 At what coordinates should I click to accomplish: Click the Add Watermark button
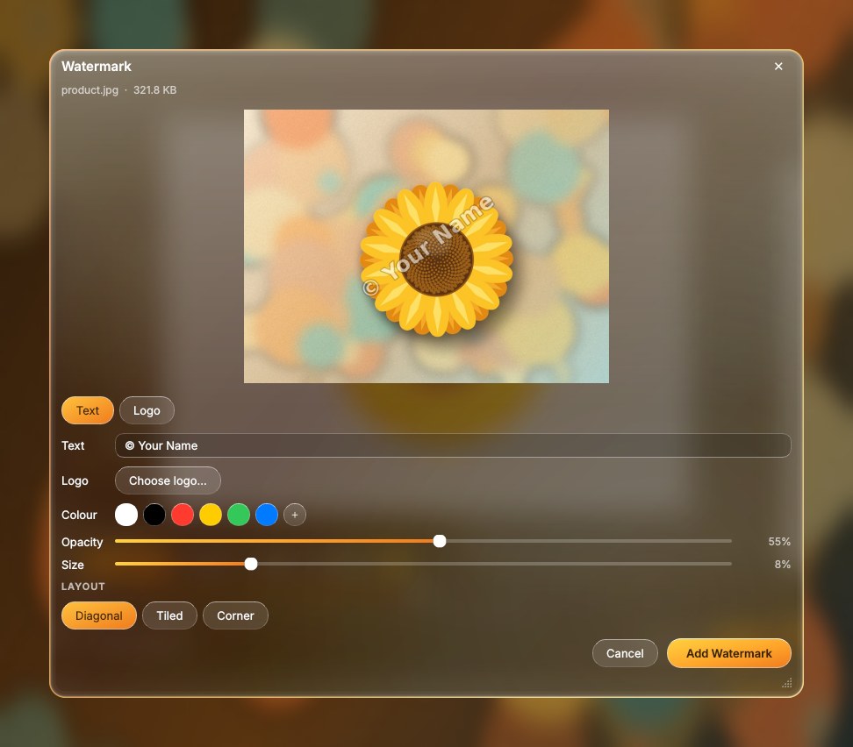[x=729, y=653]
